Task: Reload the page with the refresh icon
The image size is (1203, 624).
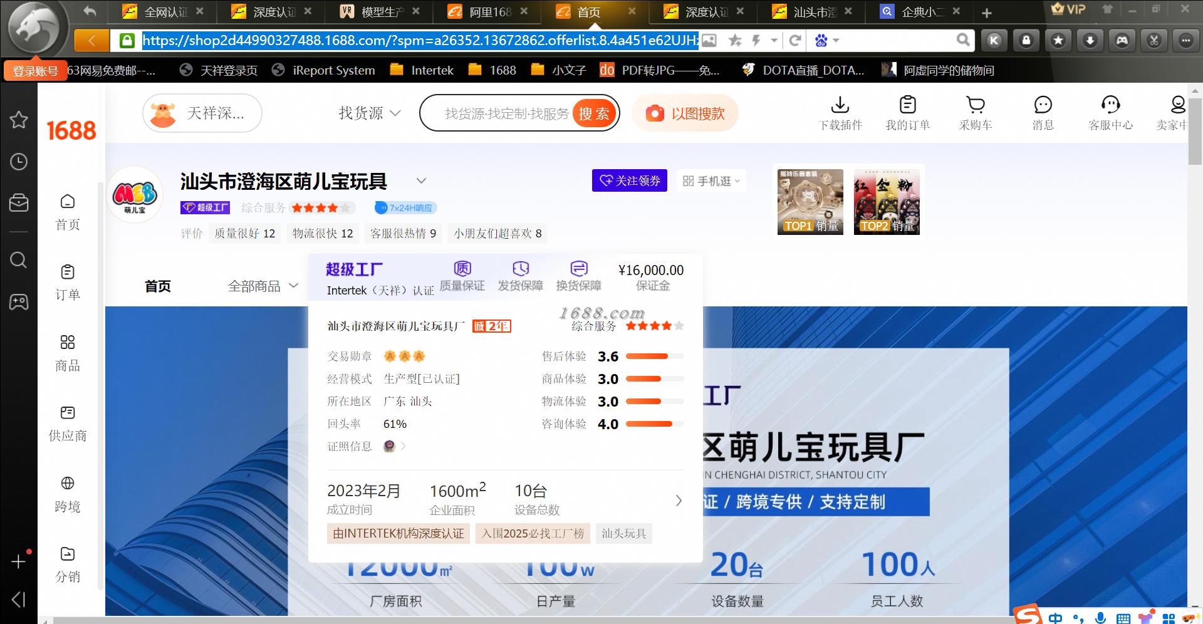Action: coord(795,41)
